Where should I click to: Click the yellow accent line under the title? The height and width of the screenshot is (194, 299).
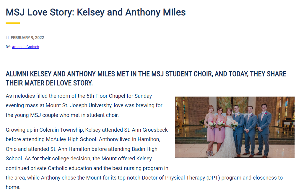13,23
